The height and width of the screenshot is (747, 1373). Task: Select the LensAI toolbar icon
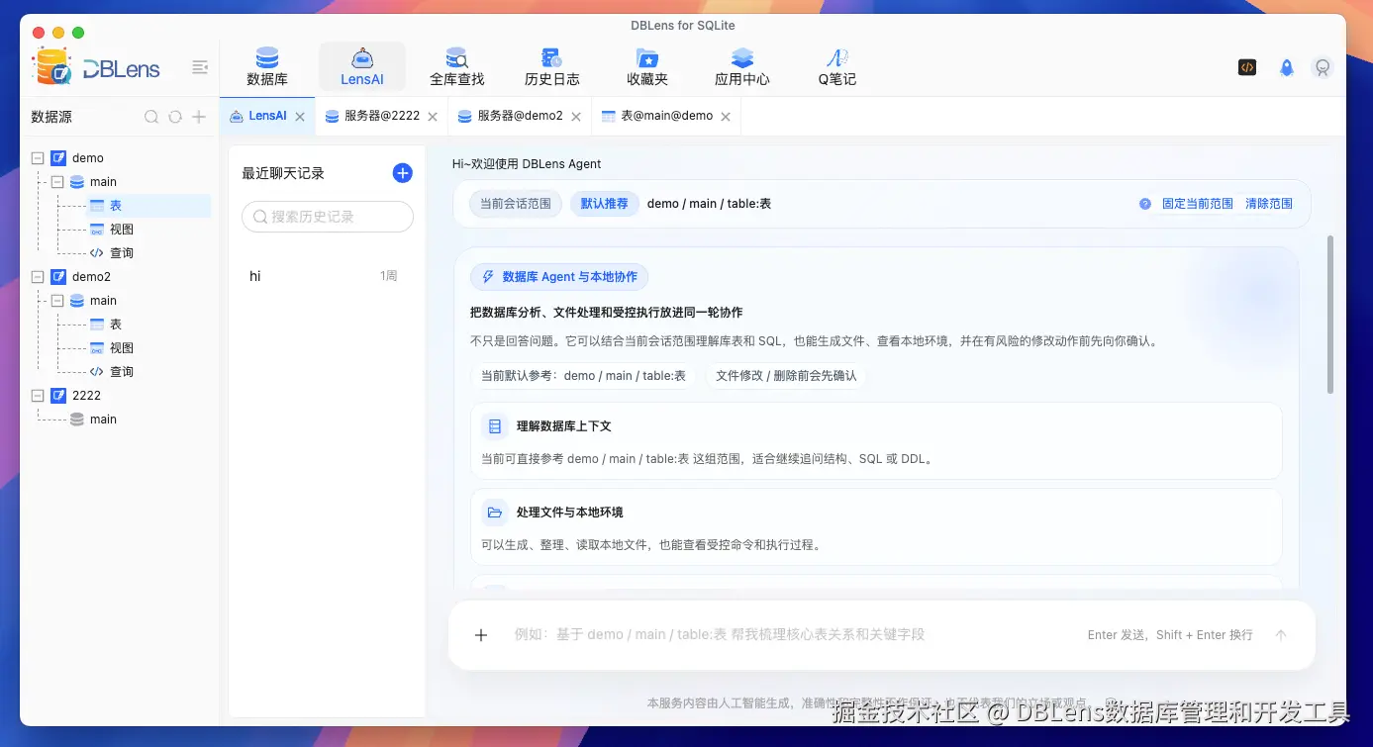click(361, 66)
